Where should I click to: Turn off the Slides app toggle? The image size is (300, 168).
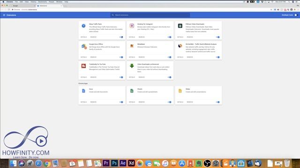click(217, 102)
